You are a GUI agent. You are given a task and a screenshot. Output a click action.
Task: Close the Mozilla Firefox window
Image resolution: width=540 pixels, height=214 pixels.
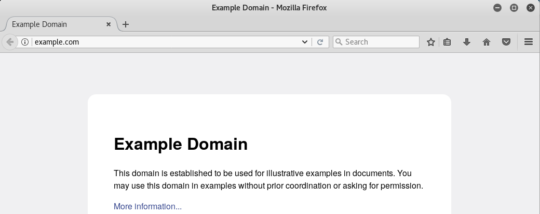[530, 8]
